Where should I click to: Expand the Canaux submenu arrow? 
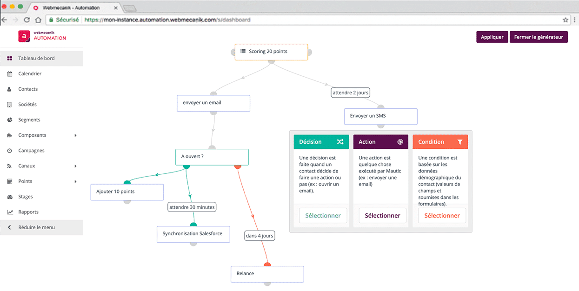click(75, 165)
